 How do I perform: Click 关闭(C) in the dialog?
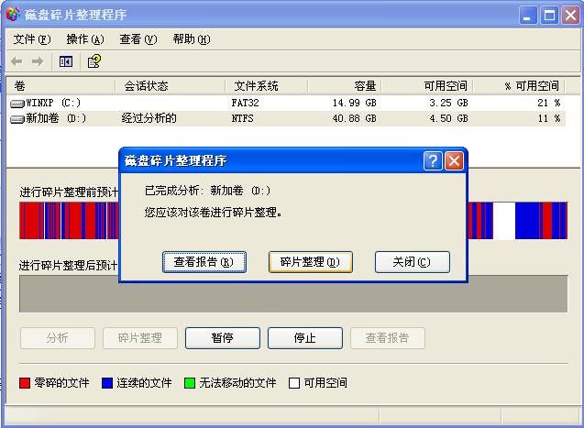click(x=413, y=262)
